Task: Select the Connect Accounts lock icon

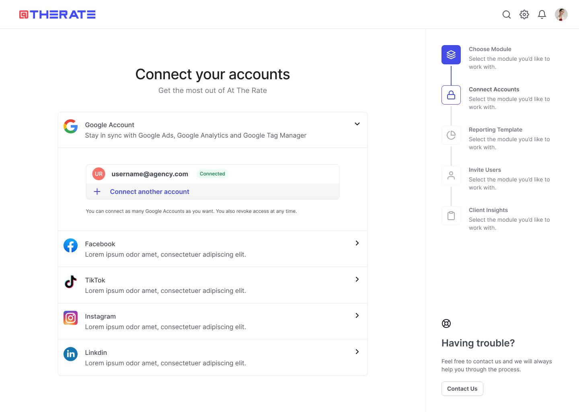Action: (x=451, y=95)
